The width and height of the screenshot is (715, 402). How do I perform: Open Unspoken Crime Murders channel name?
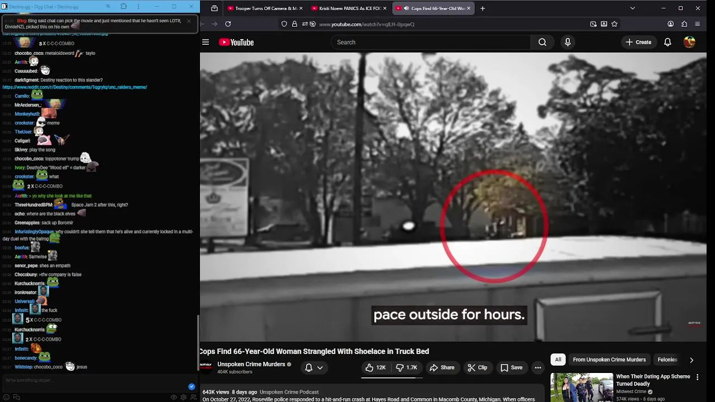251,364
